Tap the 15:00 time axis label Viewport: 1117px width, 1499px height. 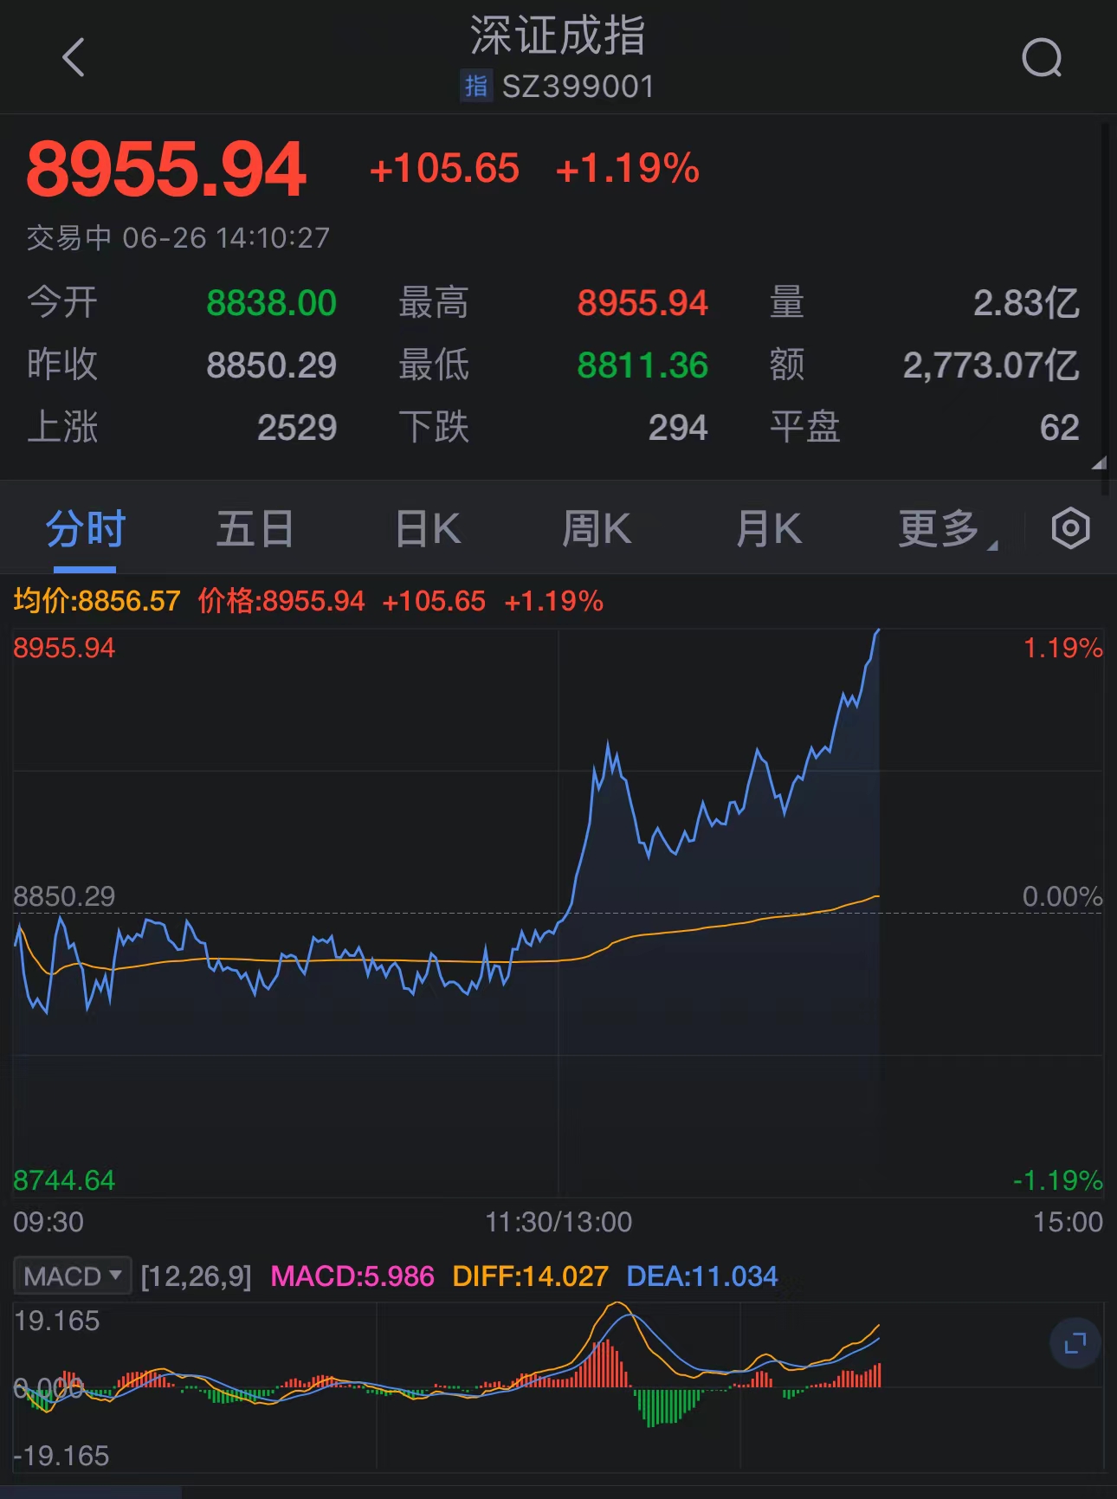pos(1068,1222)
